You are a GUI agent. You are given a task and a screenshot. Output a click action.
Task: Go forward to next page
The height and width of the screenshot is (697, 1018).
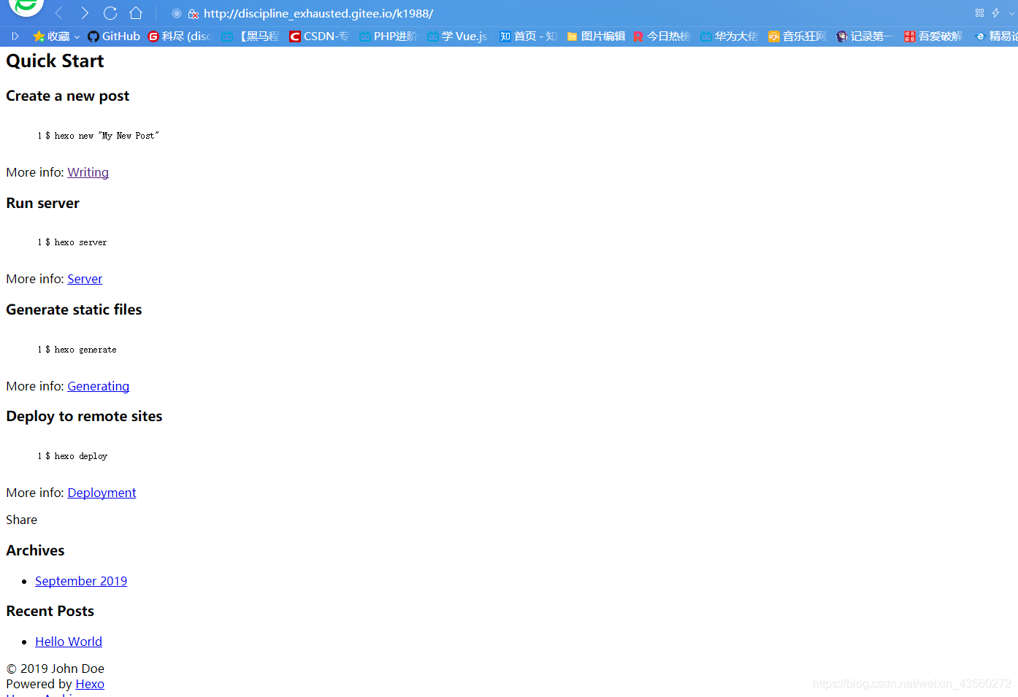(85, 13)
